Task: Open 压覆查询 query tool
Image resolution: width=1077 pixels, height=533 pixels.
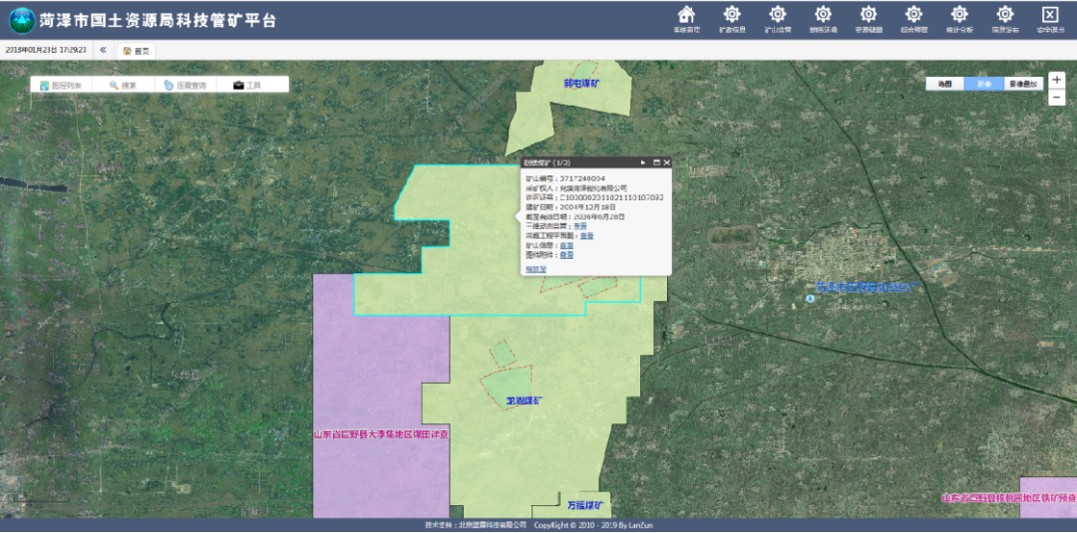Action: pos(184,85)
